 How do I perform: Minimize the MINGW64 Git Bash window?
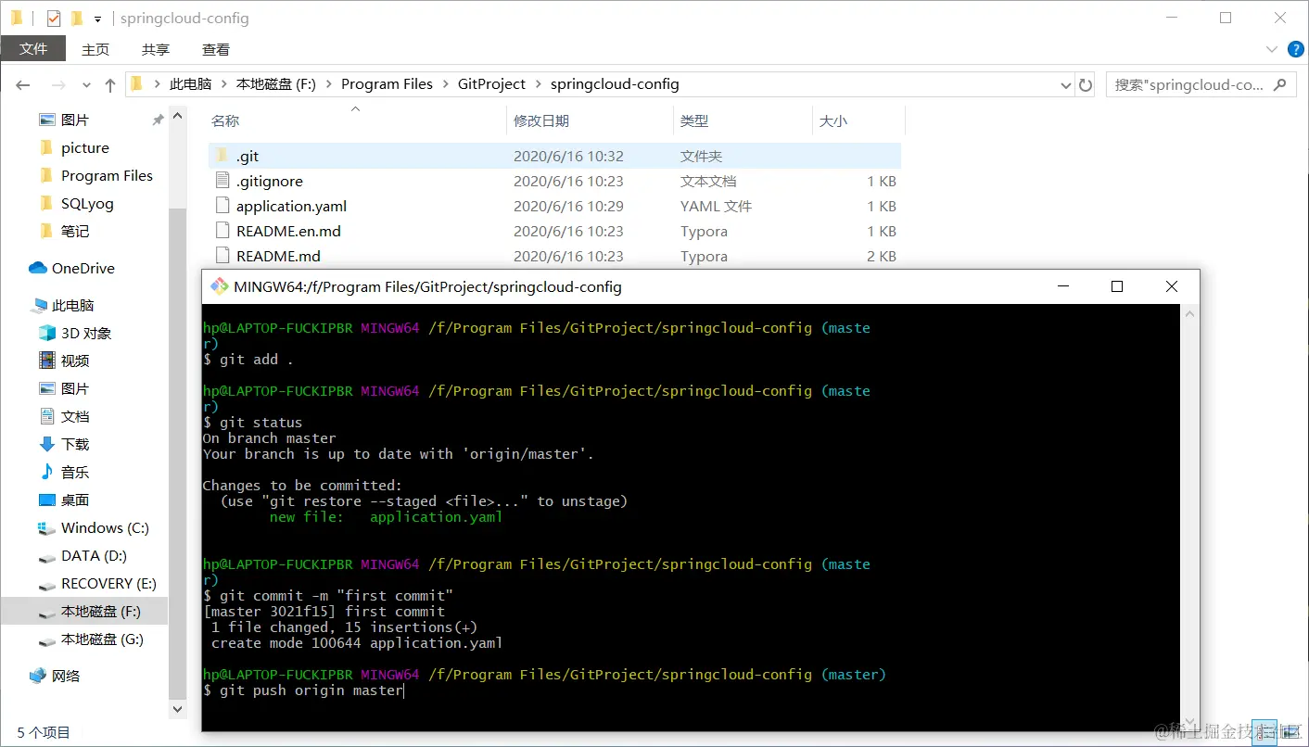[1063, 286]
